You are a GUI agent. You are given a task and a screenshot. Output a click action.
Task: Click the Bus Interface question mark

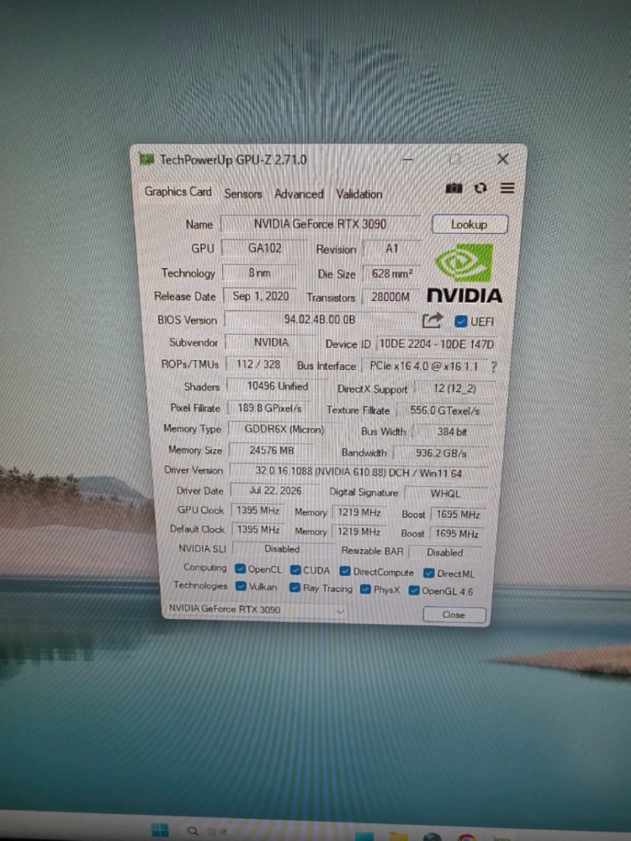tap(494, 367)
